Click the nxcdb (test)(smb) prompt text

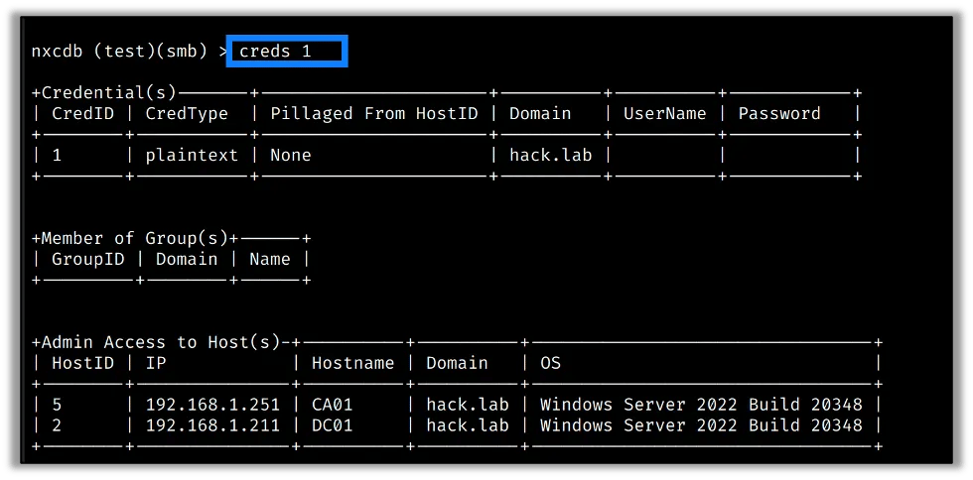pos(119,52)
